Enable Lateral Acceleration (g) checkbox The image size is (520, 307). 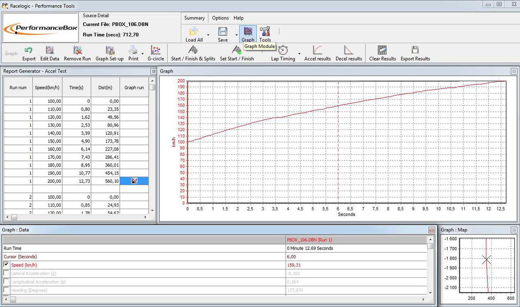click(x=6, y=273)
